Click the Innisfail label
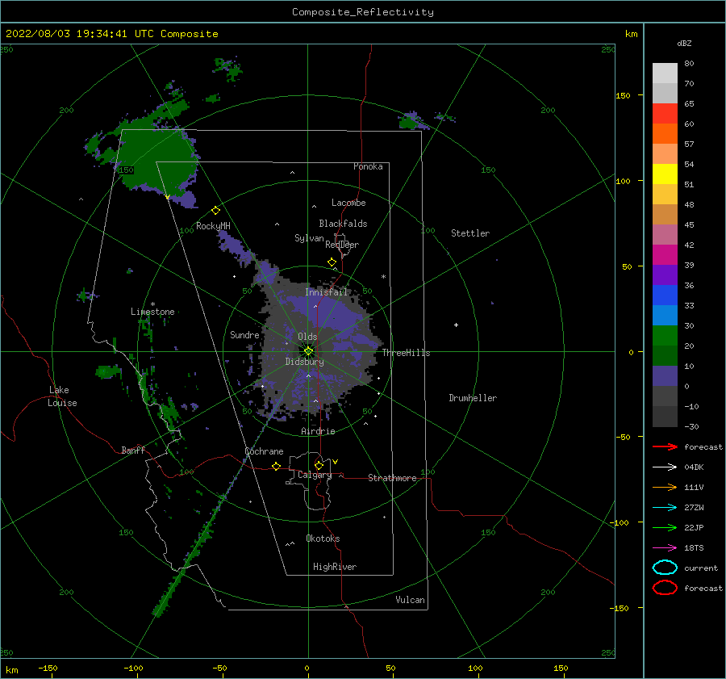726x679 pixels. [326, 292]
